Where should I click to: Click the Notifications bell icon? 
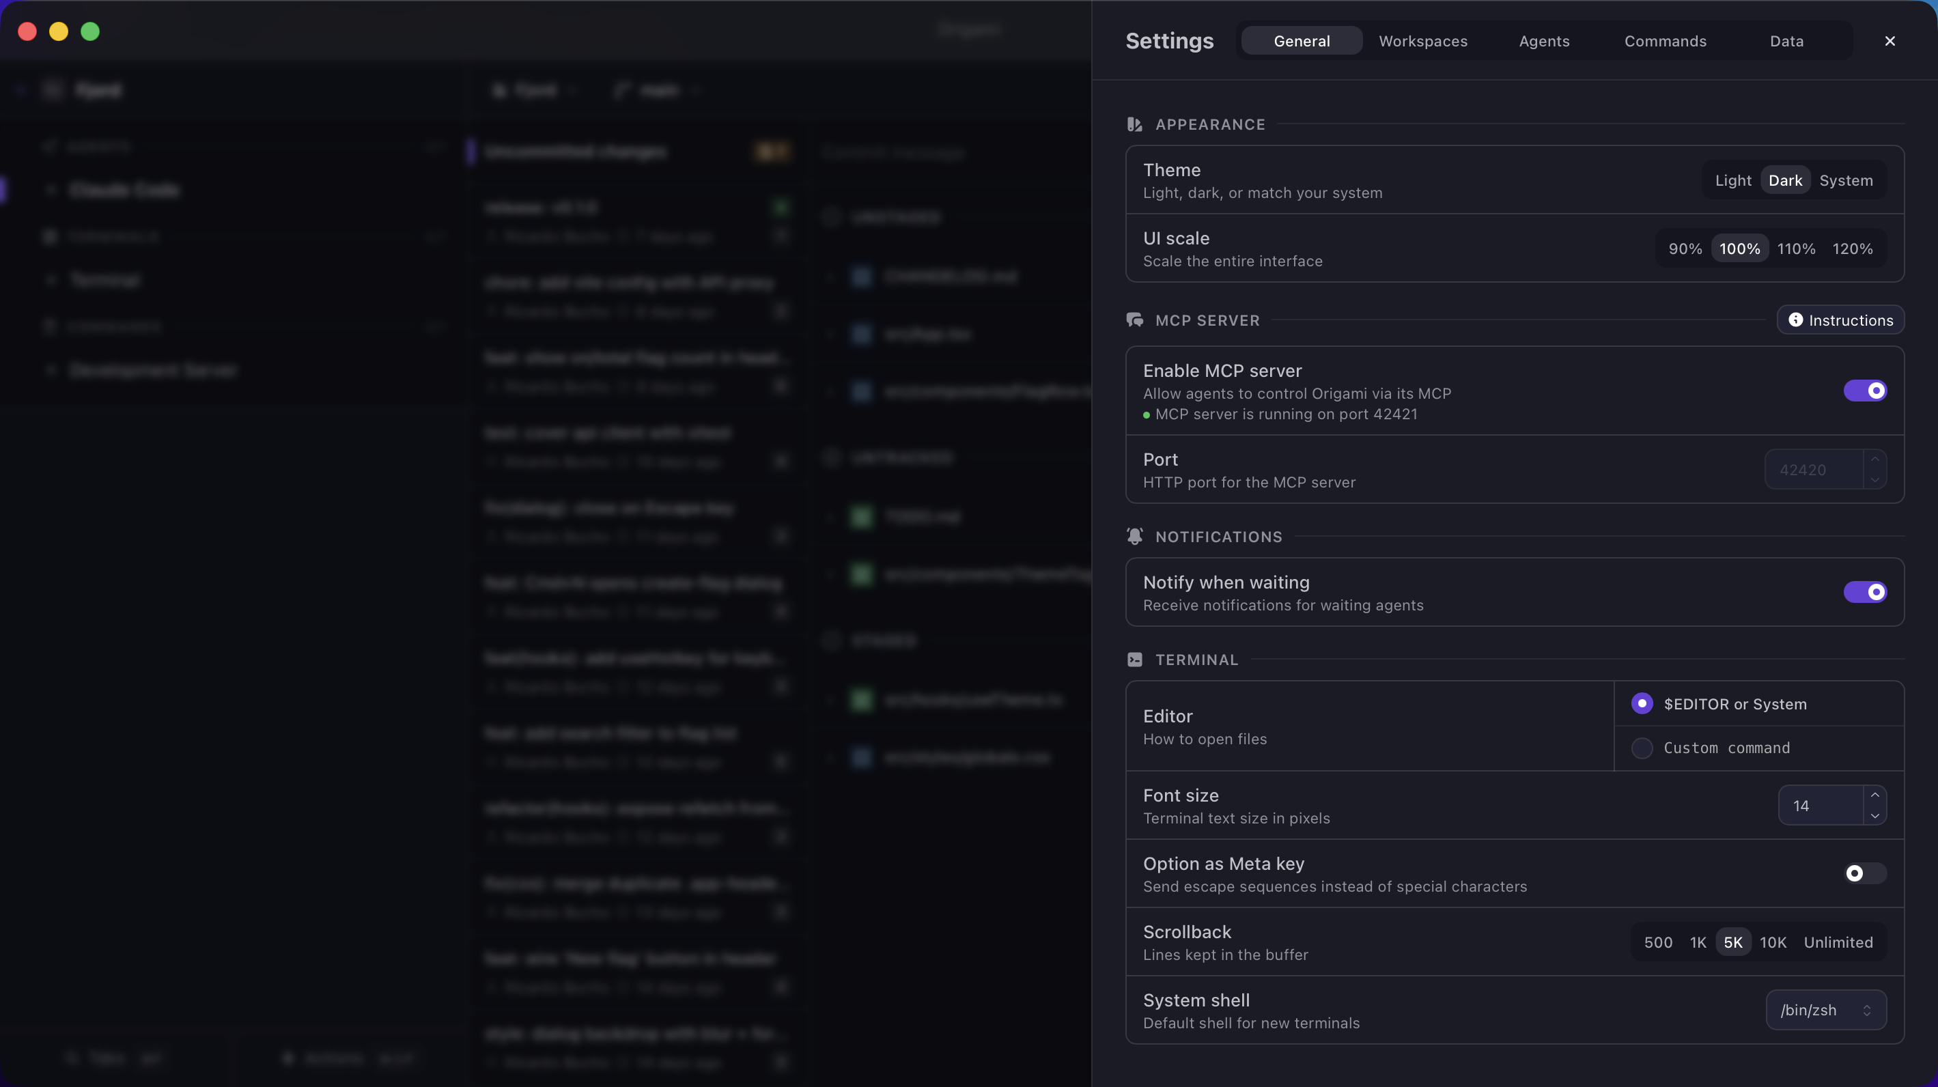coord(1135,537)
